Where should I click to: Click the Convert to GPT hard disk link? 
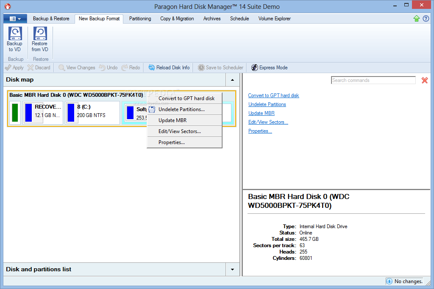273,95
